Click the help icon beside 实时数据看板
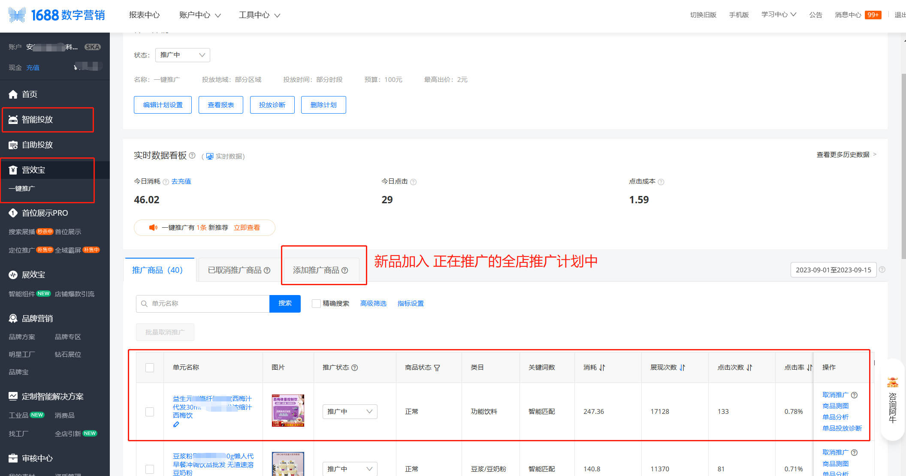The width and height of the screenshot is (906, 476). tap(192, 156)
